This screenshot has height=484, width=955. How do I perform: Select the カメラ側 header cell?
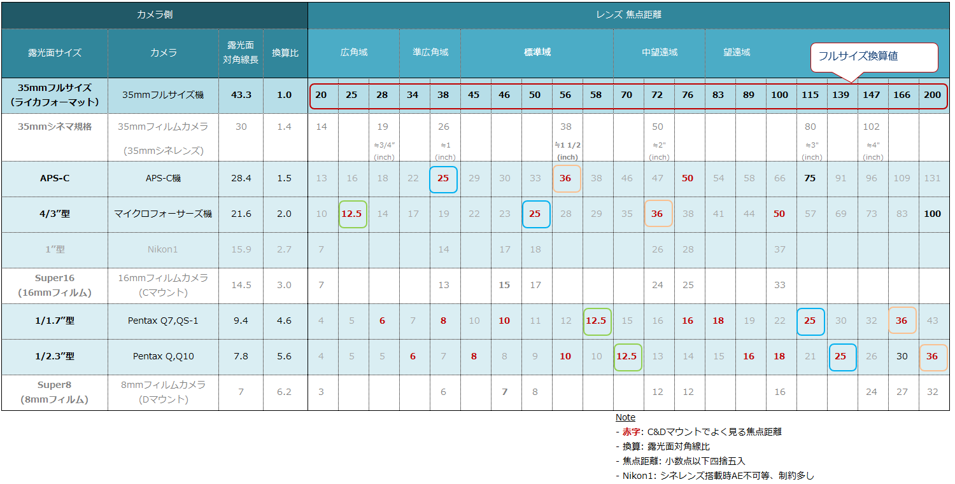pyautogui.click(x=155, y=15)
